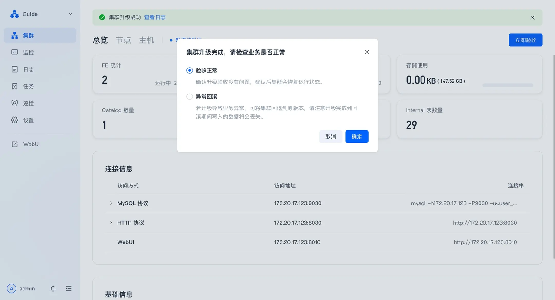
Task: Click the Guide logo icon
Action: (15, 14)
